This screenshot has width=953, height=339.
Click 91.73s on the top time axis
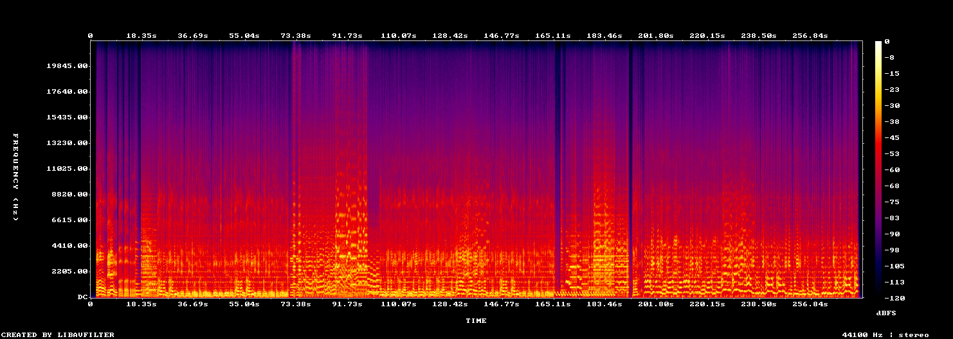coord(347,36)
